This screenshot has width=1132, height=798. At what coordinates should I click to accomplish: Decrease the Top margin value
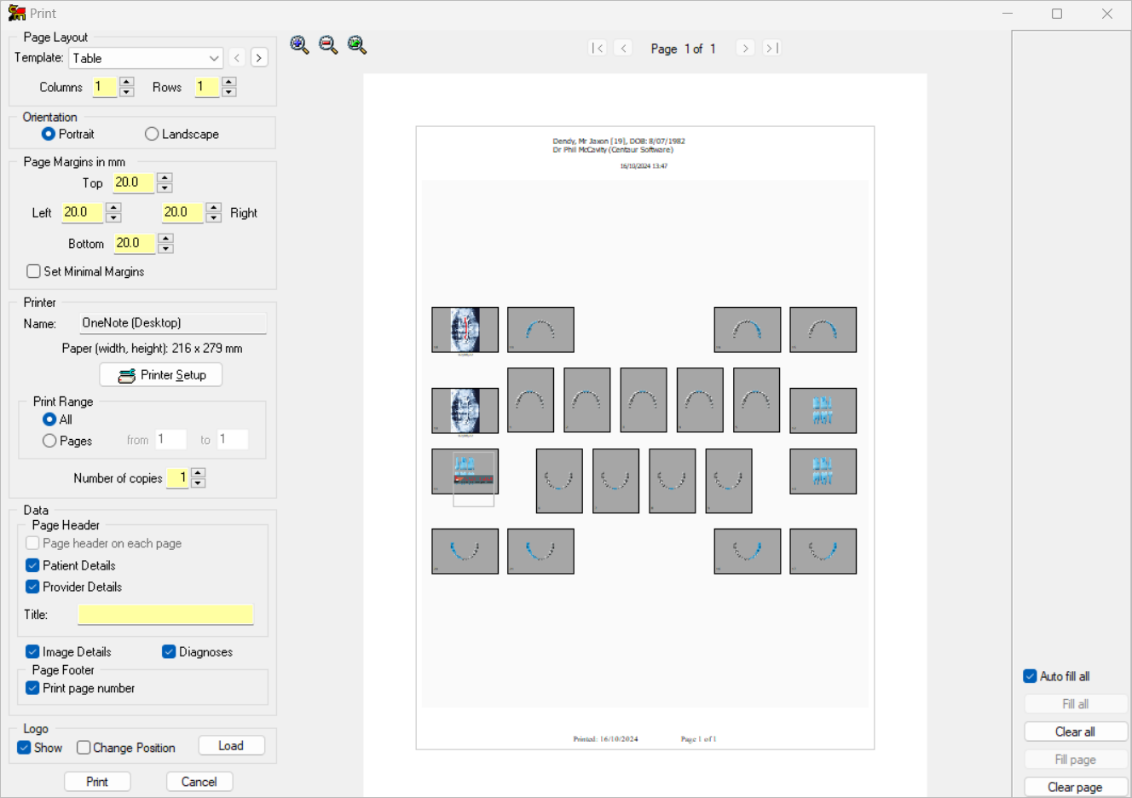[x=165, y=188]
